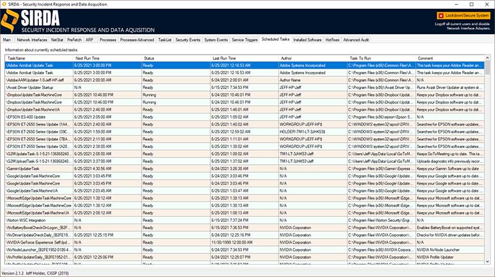495x277 pixels.
Task: Select EPSON ET-2650 Series Update (39C row
Action: 244,132
